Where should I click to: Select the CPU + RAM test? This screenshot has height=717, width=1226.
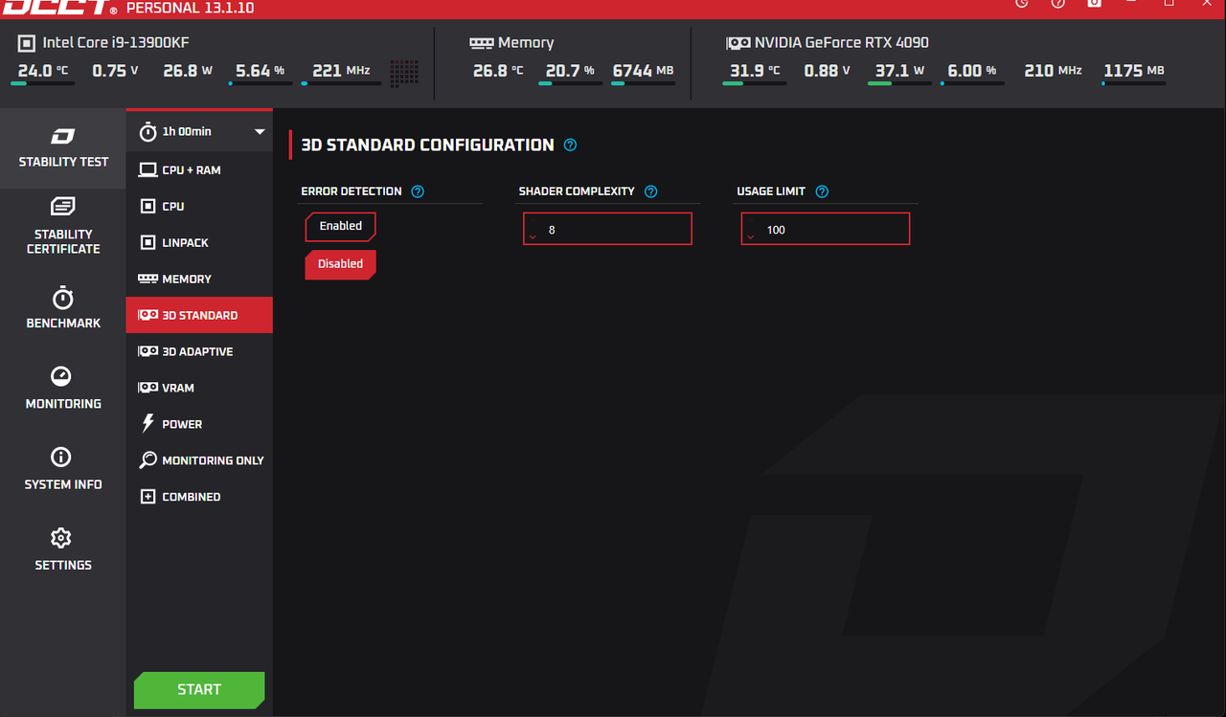point(199,169)
